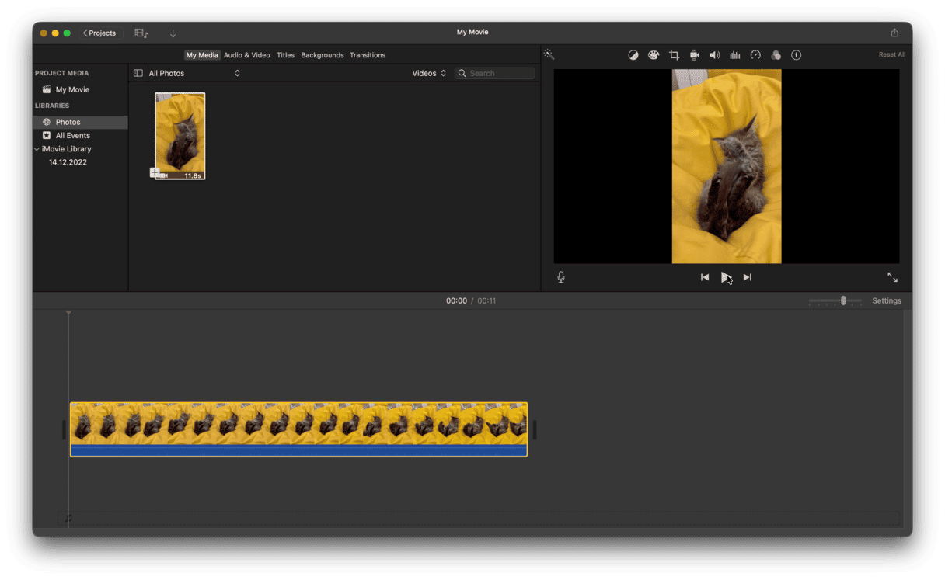Open noise reduction and equalizer tool

coord(735,55)
